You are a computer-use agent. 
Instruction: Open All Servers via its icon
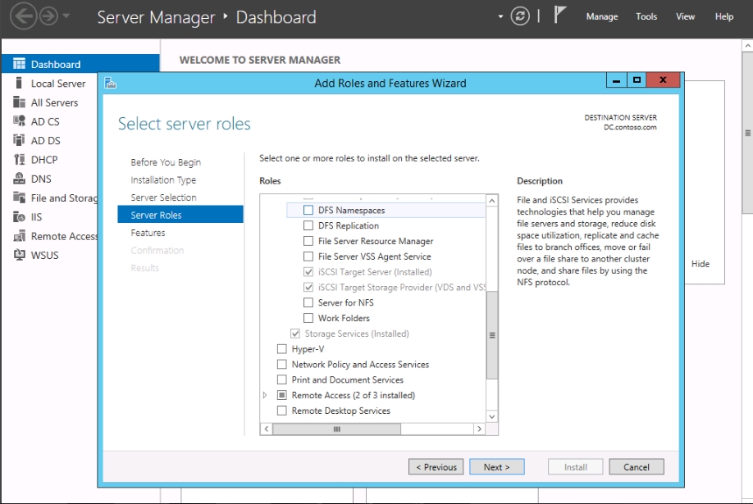click(20, 102)
